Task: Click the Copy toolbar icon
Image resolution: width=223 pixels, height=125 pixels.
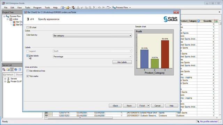Action: pos(86,8)
